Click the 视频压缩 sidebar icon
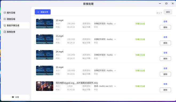Image resolution: width=176 pixels, height=102 pixels. (5, 19)
